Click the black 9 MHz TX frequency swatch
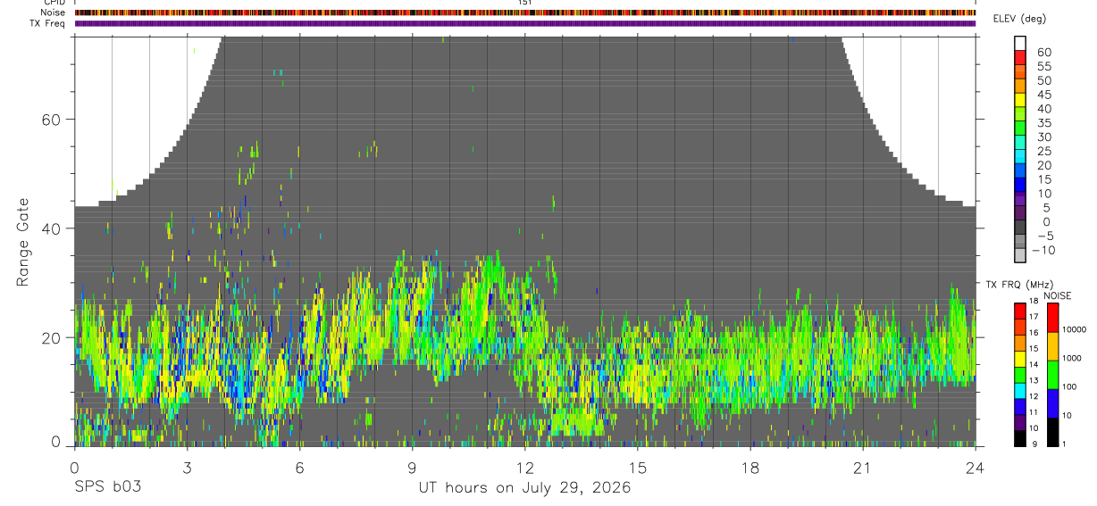The height and width of the screenshot is (506, 1097). (1020, 438)
